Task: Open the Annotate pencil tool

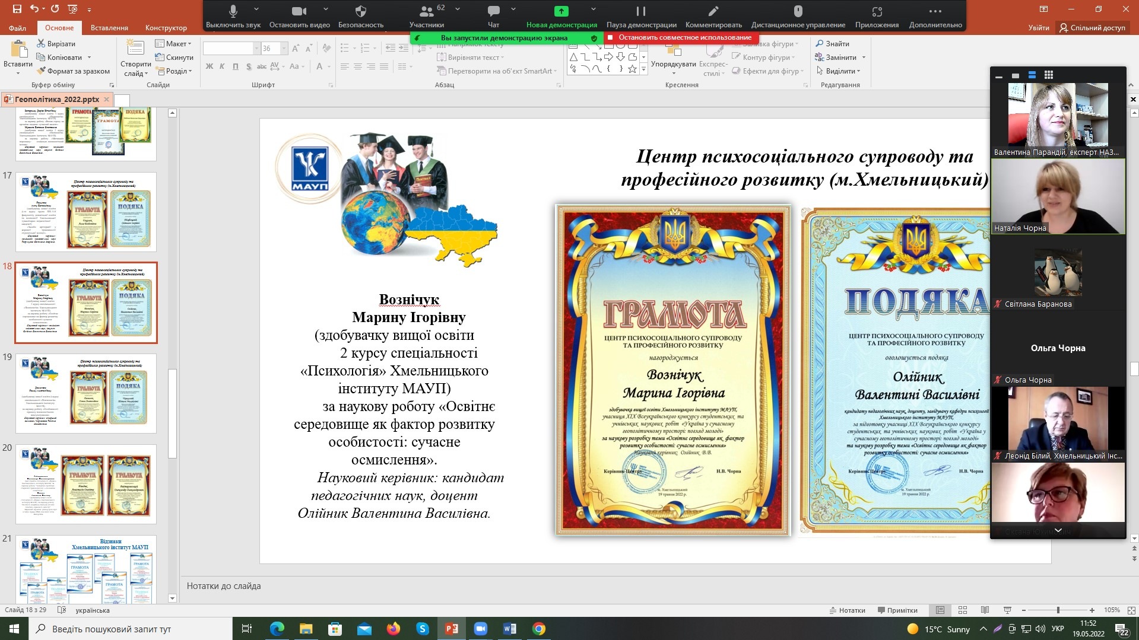Action: point(713,11)
